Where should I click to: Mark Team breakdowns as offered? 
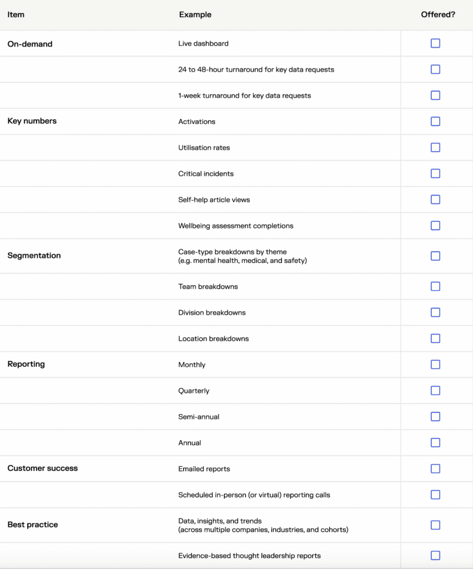(435, 286)
